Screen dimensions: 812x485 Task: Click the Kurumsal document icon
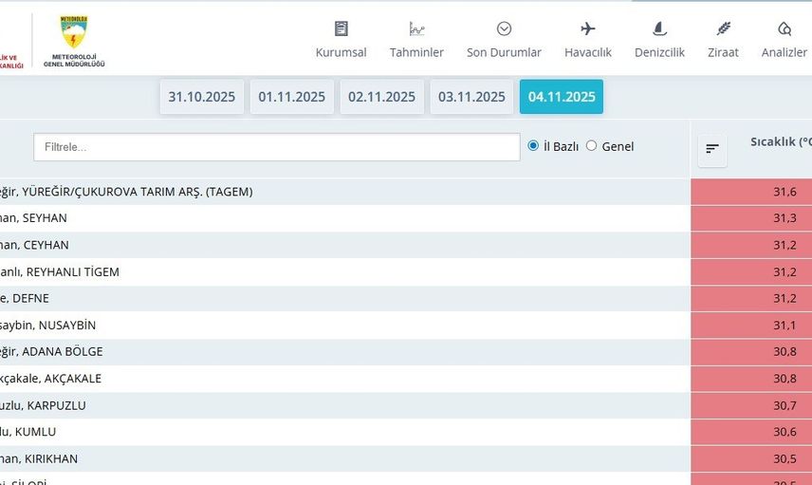pos(341,28)
